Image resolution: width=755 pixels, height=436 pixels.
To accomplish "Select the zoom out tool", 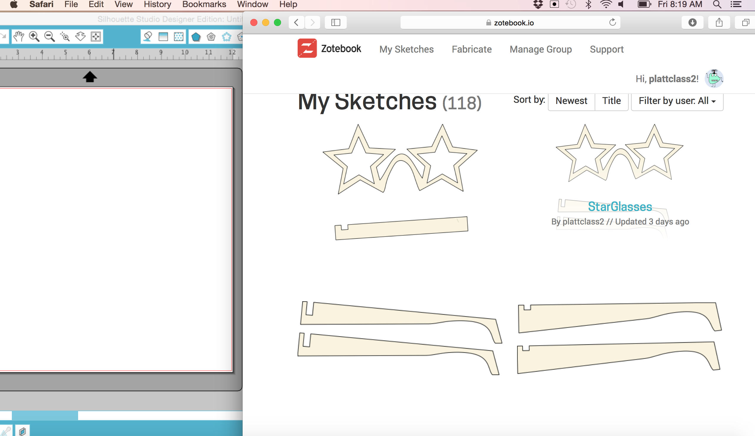I will pyautogui.click(x=49, y=36).
